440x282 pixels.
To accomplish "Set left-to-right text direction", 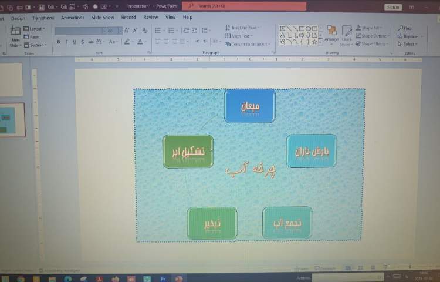I will point(197,42).
